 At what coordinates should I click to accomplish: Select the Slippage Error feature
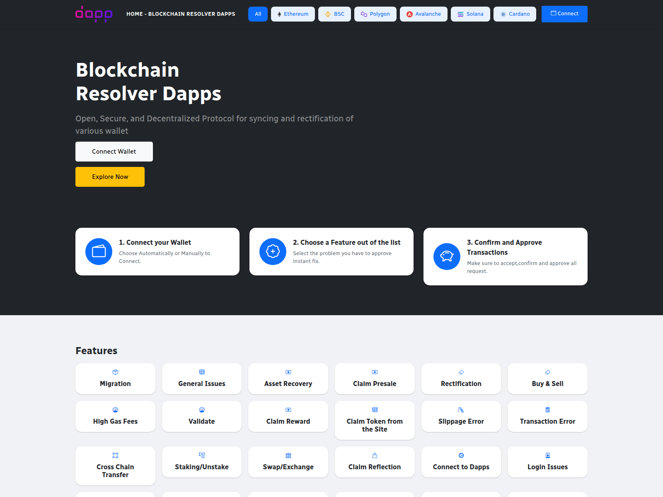(x=461, y=416)
